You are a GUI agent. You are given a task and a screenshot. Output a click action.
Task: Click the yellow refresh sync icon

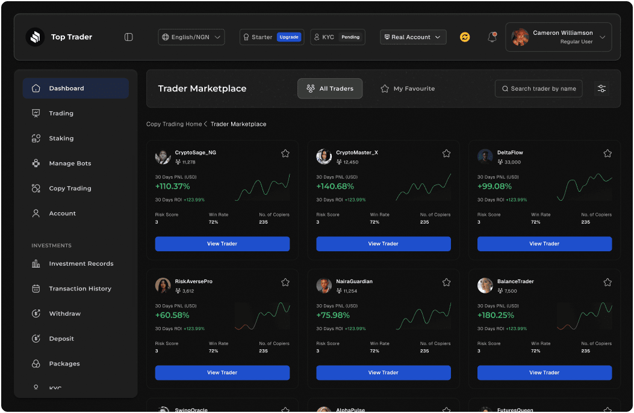(x=464, y=37)
